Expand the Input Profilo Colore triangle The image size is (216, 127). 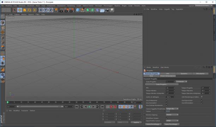pos(144,121)
